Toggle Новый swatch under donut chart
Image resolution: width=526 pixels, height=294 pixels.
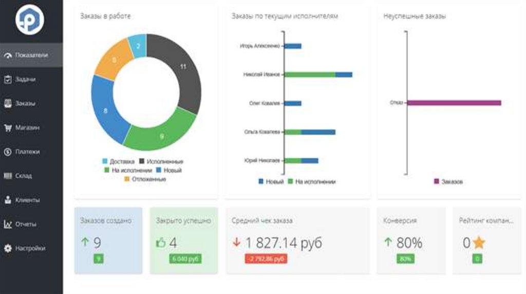click(159, 170)
